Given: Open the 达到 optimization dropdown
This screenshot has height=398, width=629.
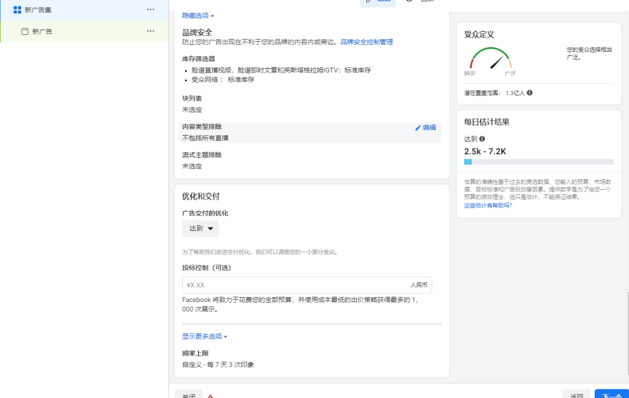Looking at the screenshot, I should click(x=200, y=228).
